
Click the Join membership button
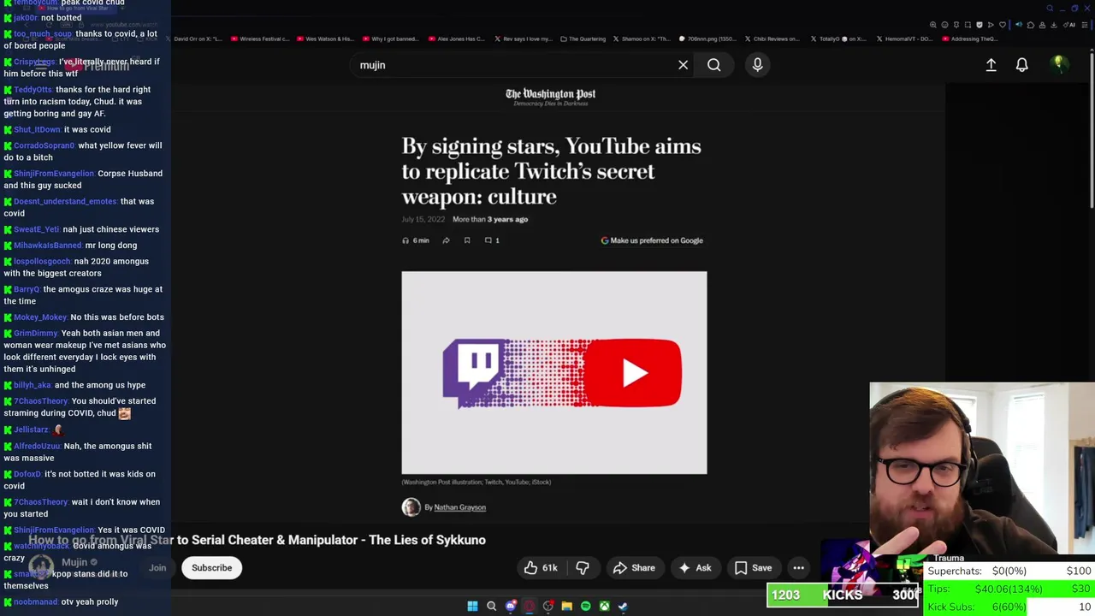point(157,568)
